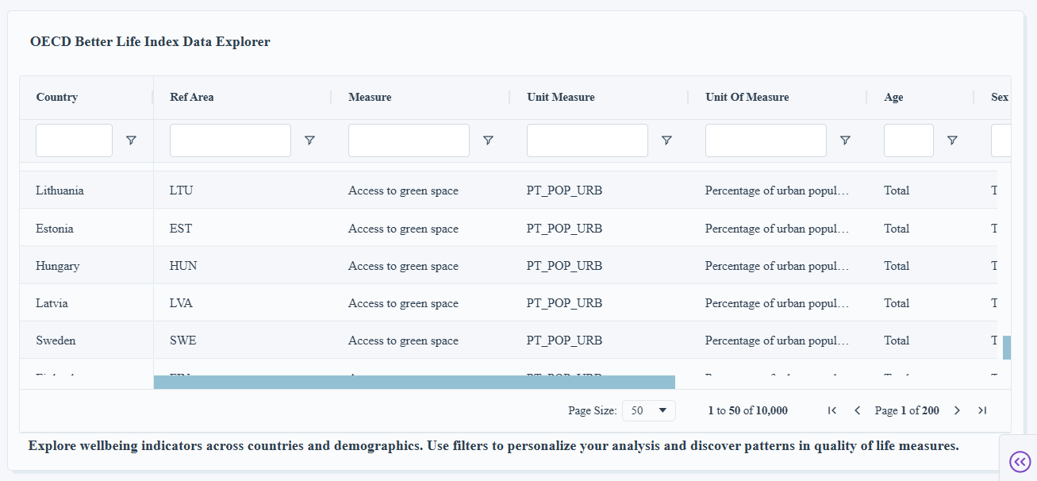Go to the next page
The width and height of the screenshot is (1037, 481).
[957, 410]
